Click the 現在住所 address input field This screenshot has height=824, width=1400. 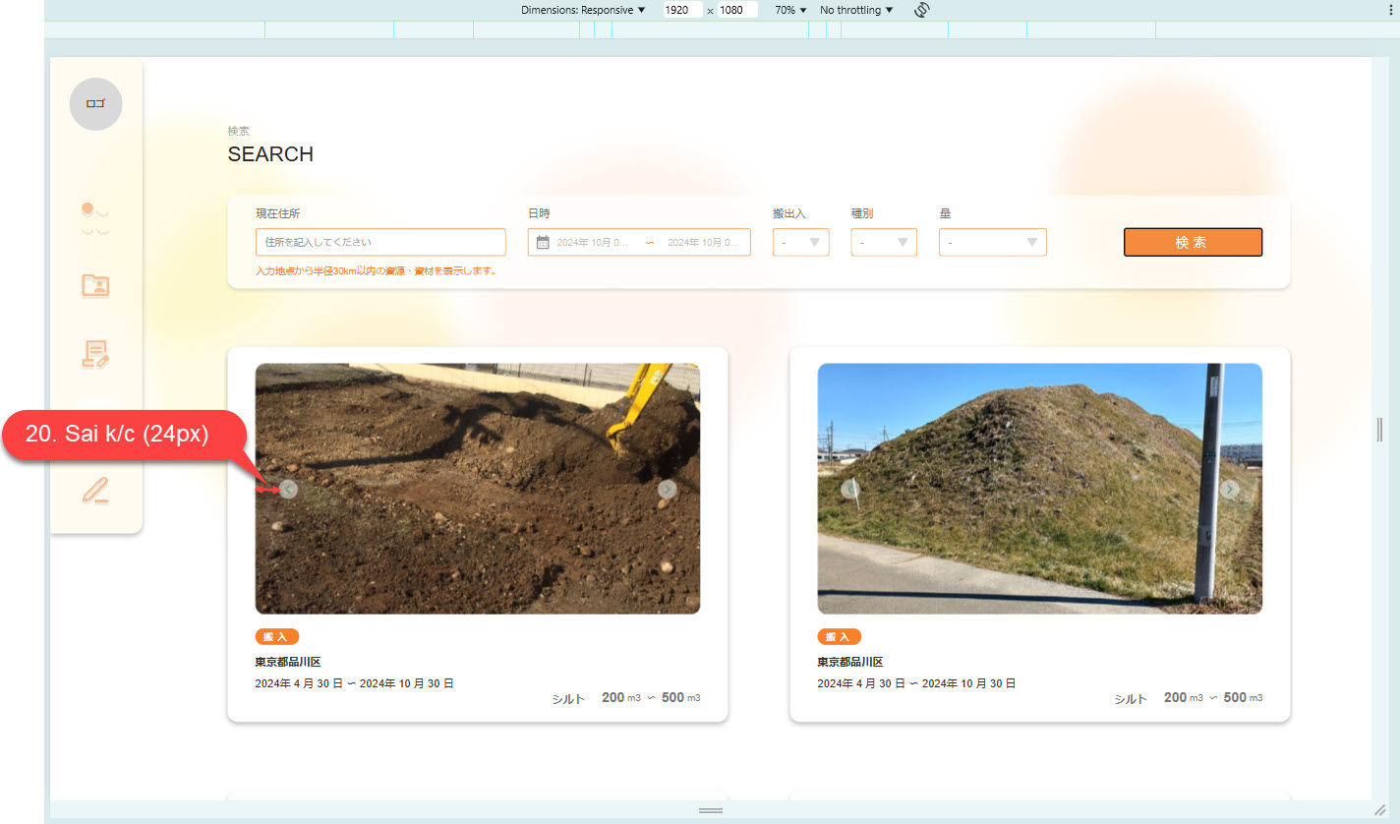tap(380, 242)
